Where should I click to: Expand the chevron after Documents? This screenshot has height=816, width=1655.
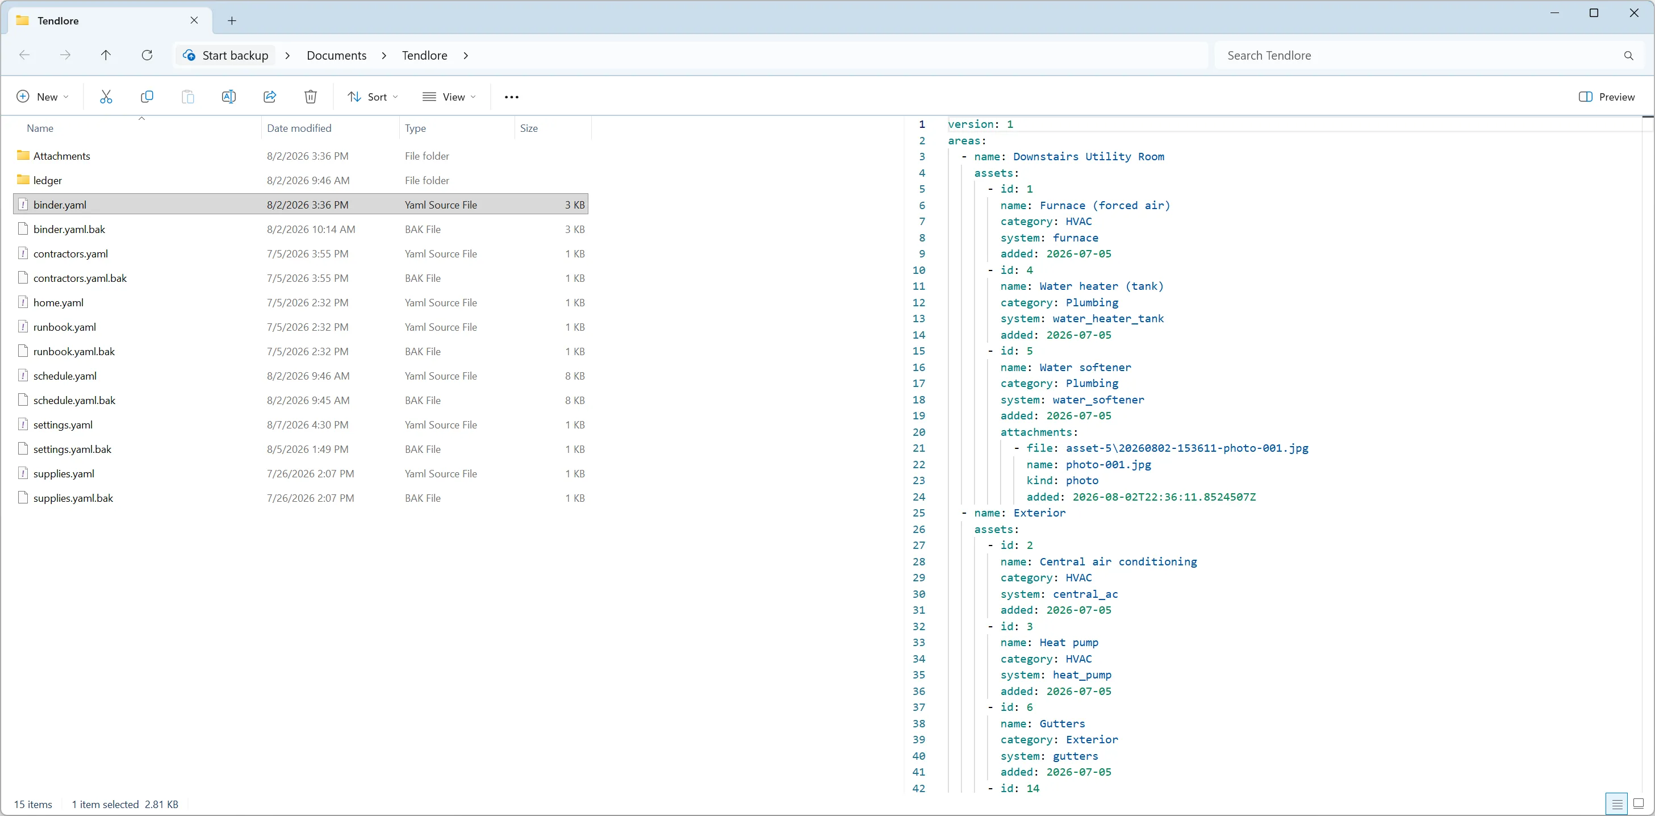[x=383, y=55]
